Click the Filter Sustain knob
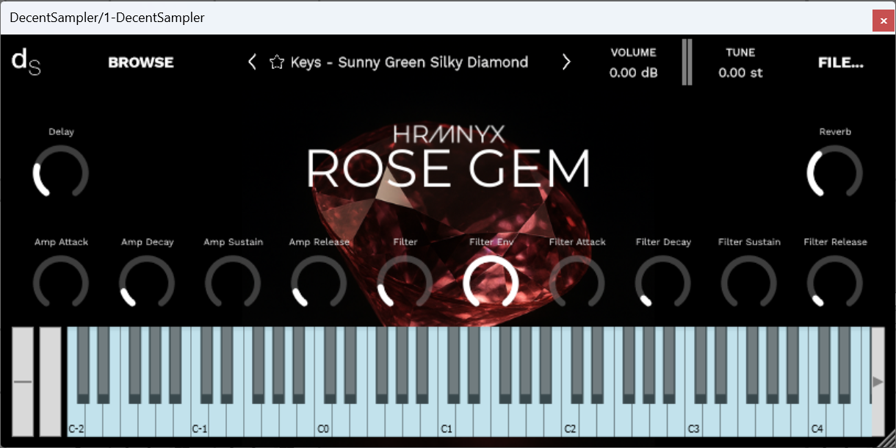 point(748,283)
